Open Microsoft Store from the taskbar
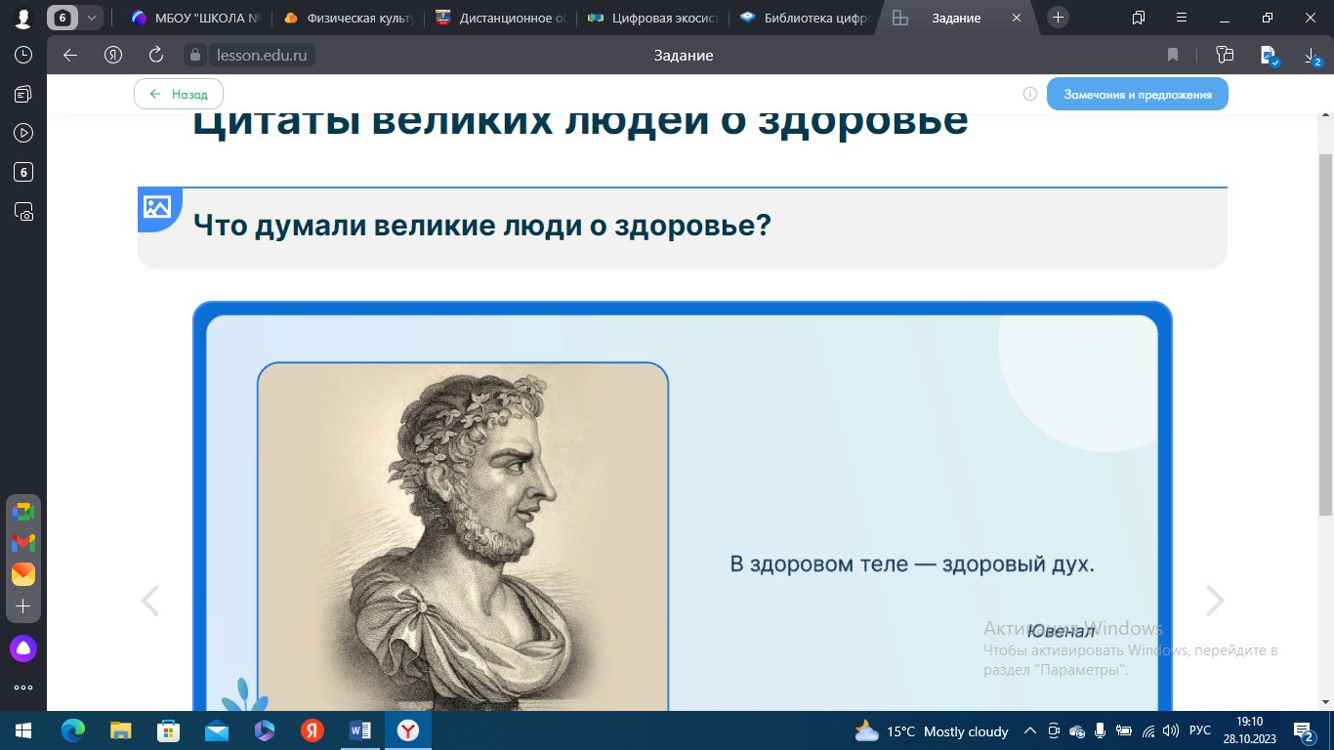 (169, 730)
